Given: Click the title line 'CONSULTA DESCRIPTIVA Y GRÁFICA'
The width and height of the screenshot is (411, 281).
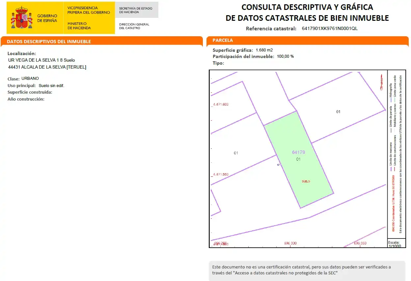Looking at the screenshot, I should (307, 7).
